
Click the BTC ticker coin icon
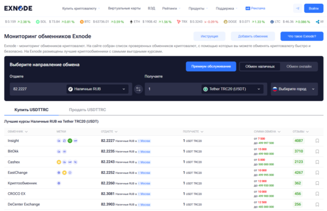coord(82,22)
